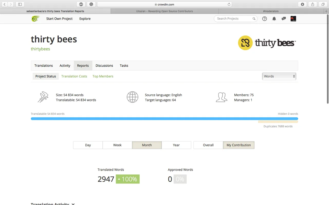Add a new tab plus button

click(326, 11)
